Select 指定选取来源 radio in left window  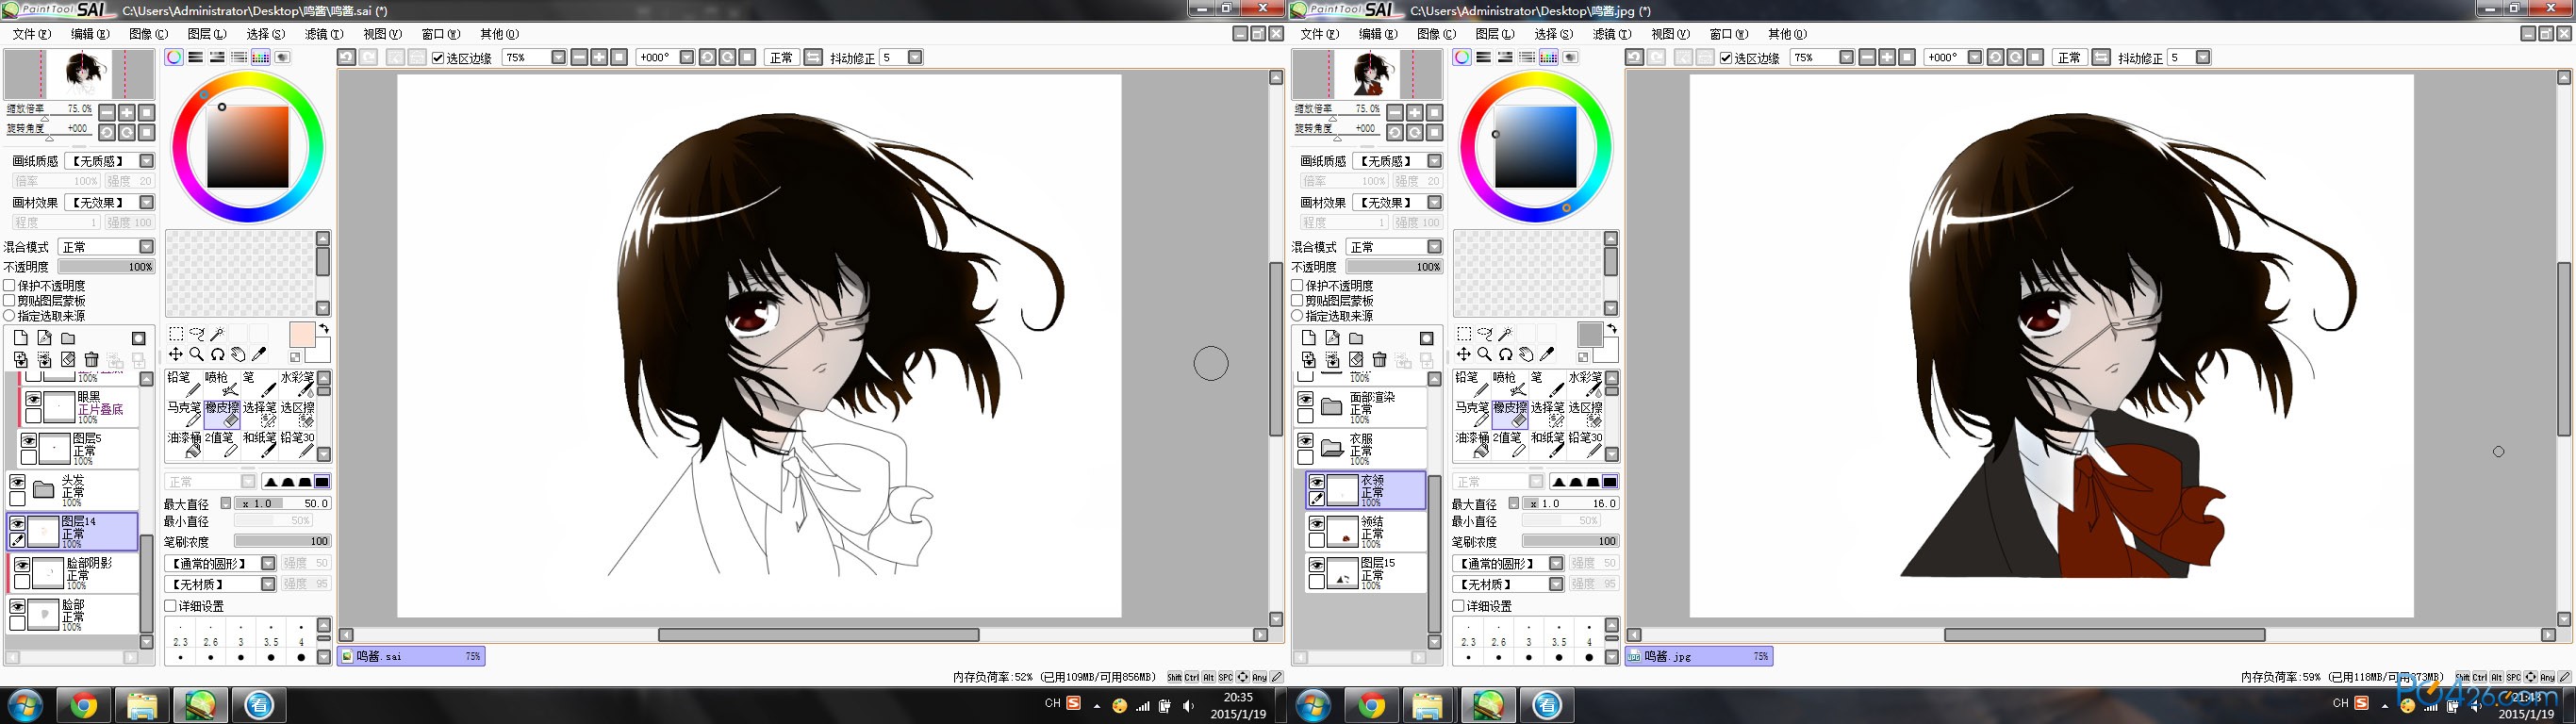click(x=9, y=315)
